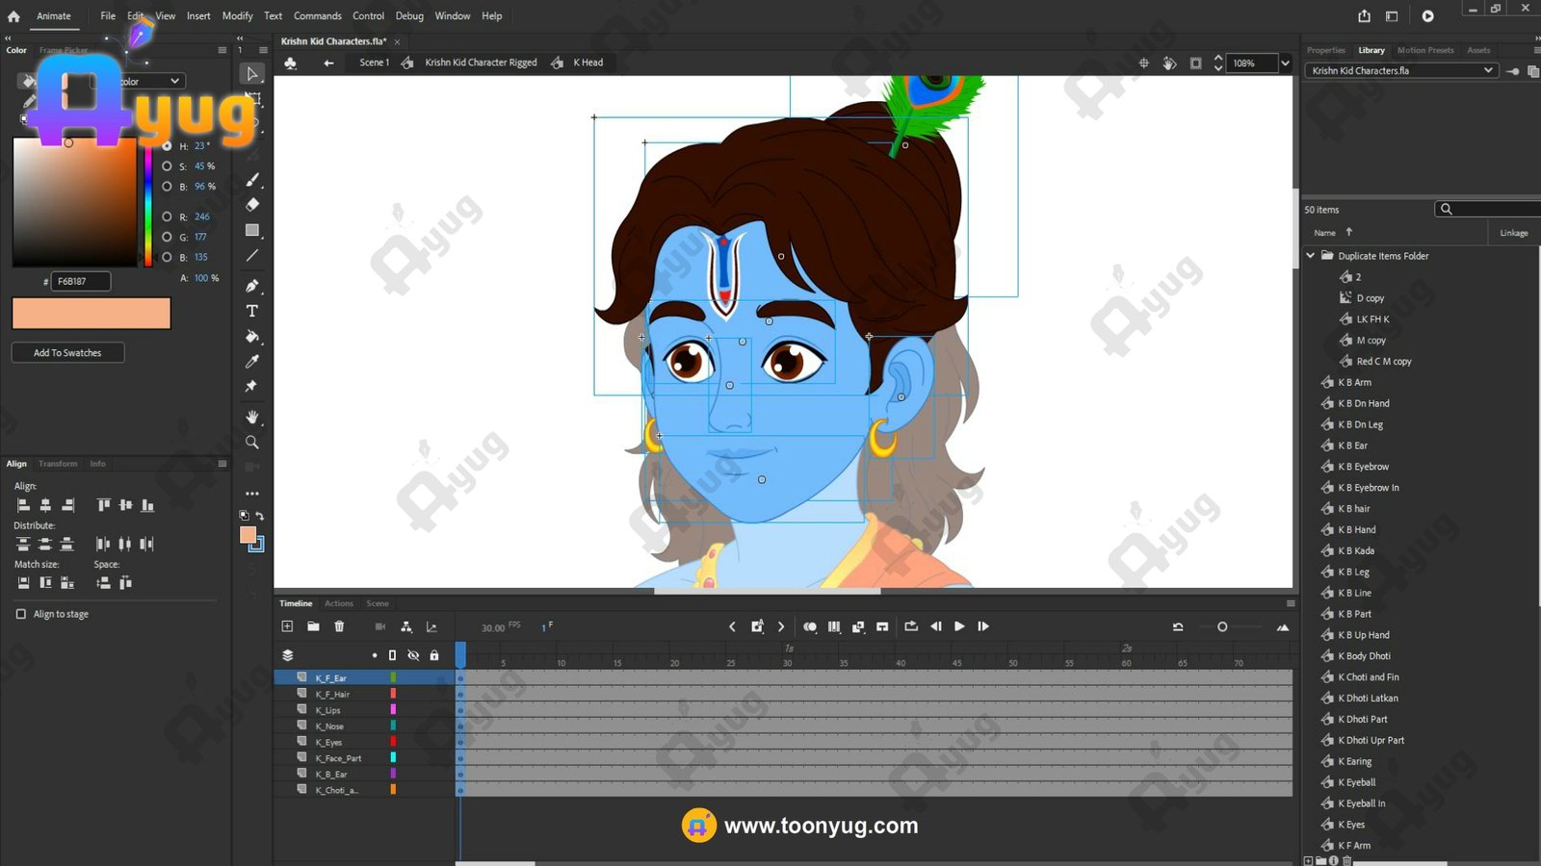This screenshot has width=1541, height=866.
Task: Open the library document dropdown
Action: [x=1401, y=70]
